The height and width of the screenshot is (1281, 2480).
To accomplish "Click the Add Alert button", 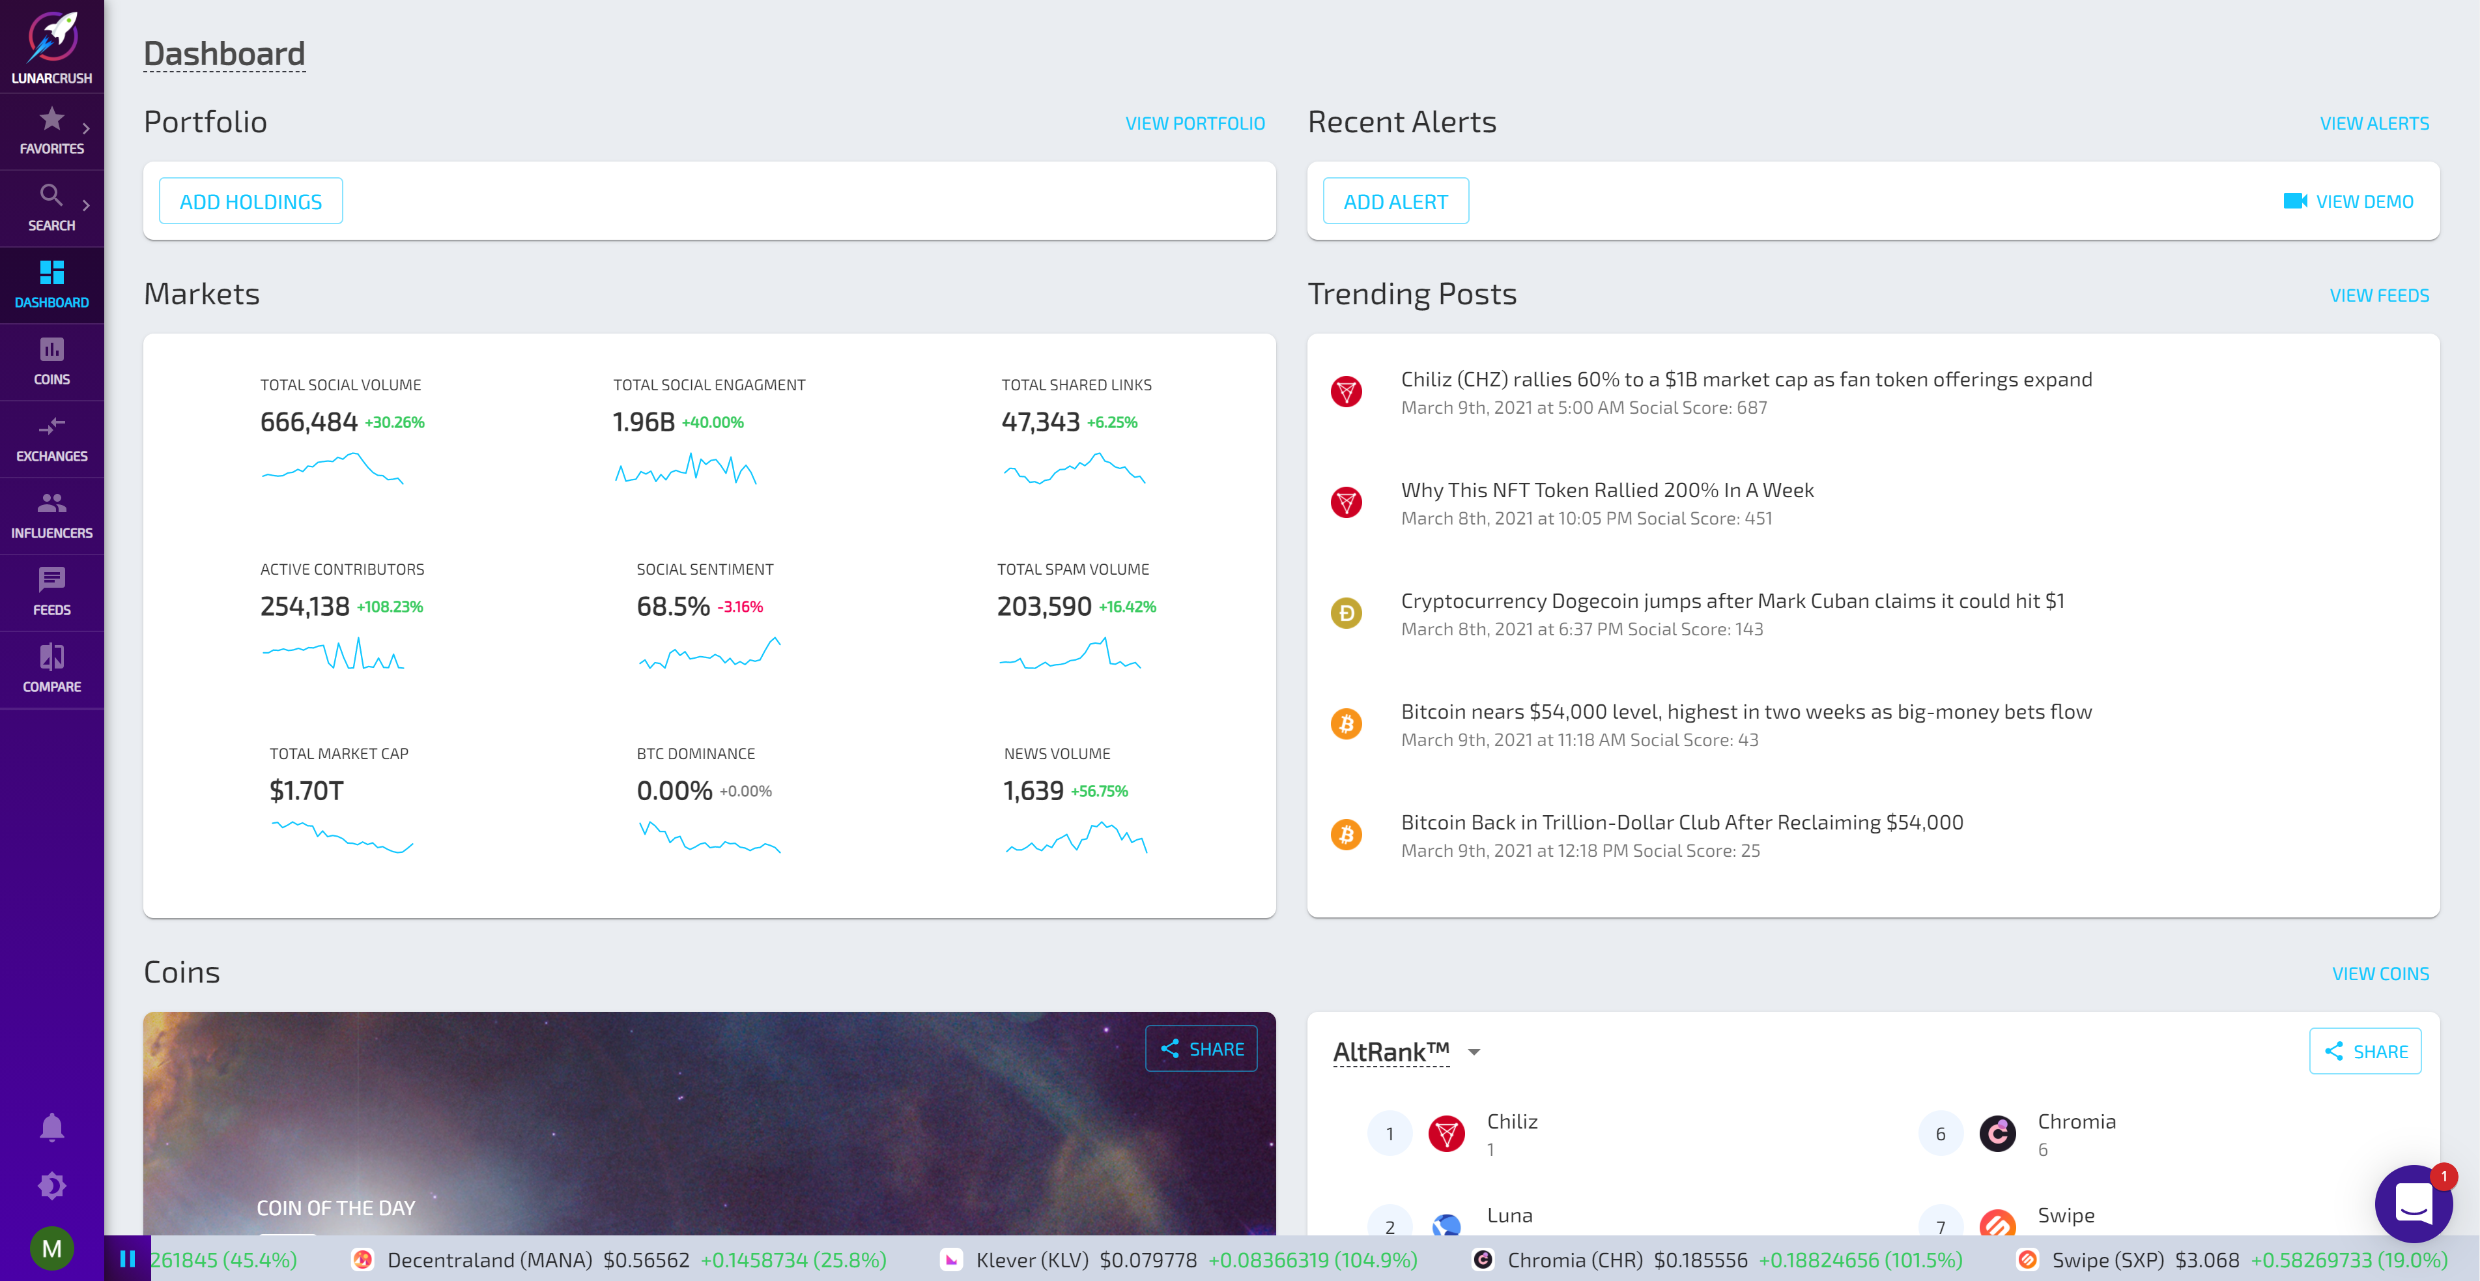I will point(1395,201).
